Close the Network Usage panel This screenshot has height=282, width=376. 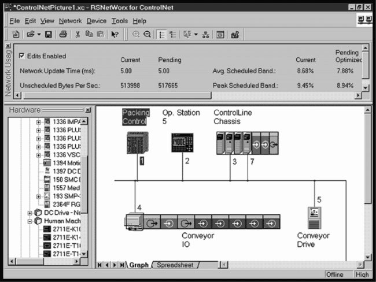coord(8,46)
